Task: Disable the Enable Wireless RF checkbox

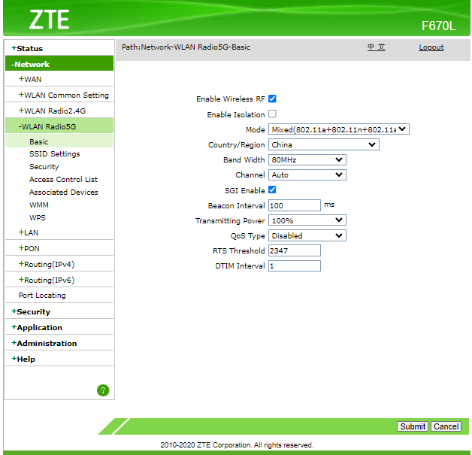Action: click(x=272, y=99)
